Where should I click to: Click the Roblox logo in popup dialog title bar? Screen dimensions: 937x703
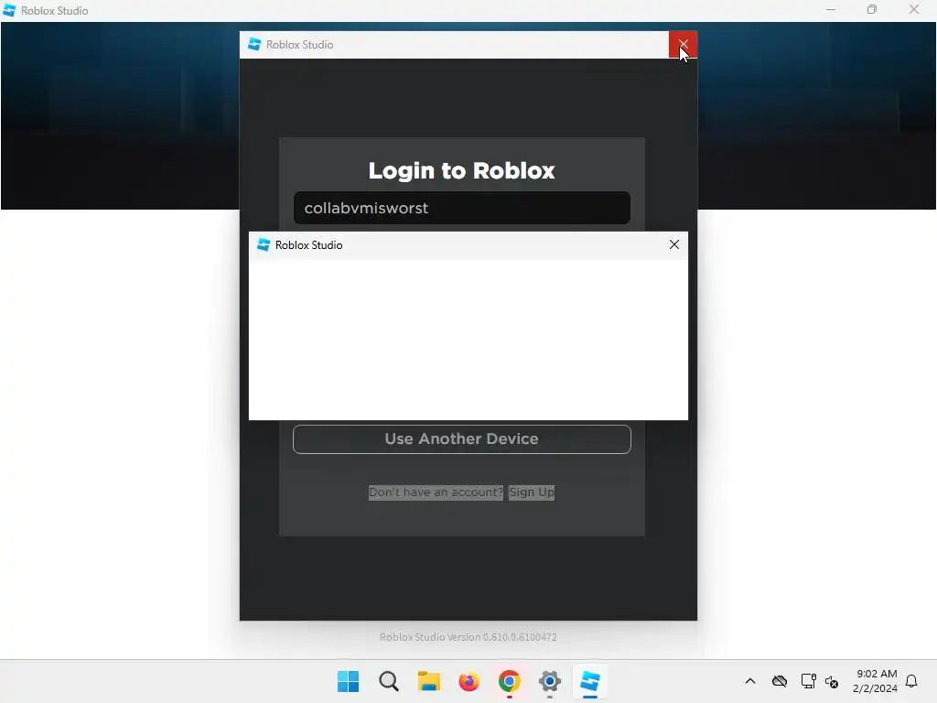(263, 244)
